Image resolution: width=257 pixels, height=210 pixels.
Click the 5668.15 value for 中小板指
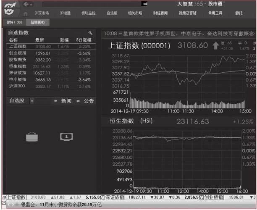pyautogui.click(x=43, y=80)
